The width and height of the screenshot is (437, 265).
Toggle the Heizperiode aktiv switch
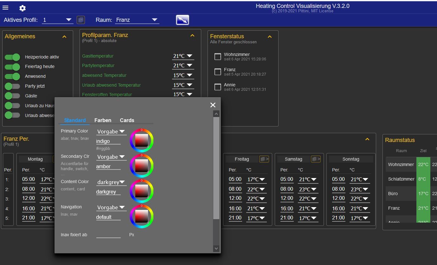pos(13,57)
